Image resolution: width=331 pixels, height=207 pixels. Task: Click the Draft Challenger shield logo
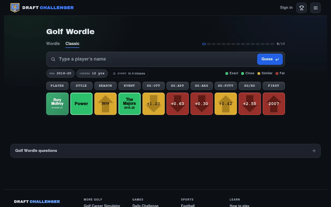pyautogui.click(x=15, y=8)
